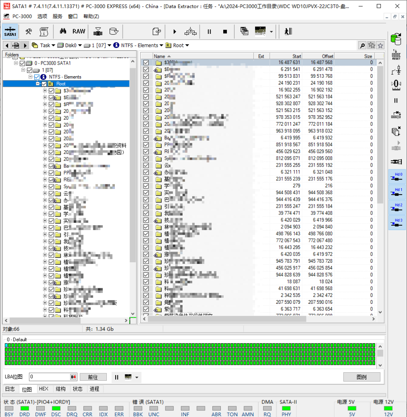Open the 选项 menu
This screenshot has height=417, width=407.
tap(42, 16)
